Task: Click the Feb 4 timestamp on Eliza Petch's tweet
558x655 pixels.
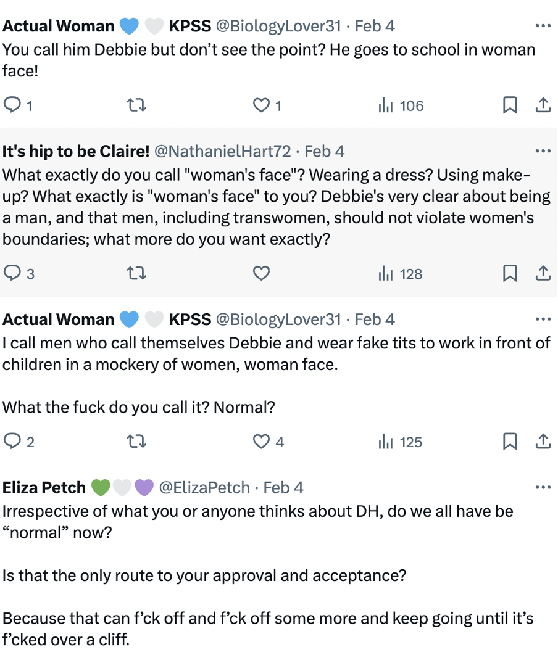Action: (283, 487)
